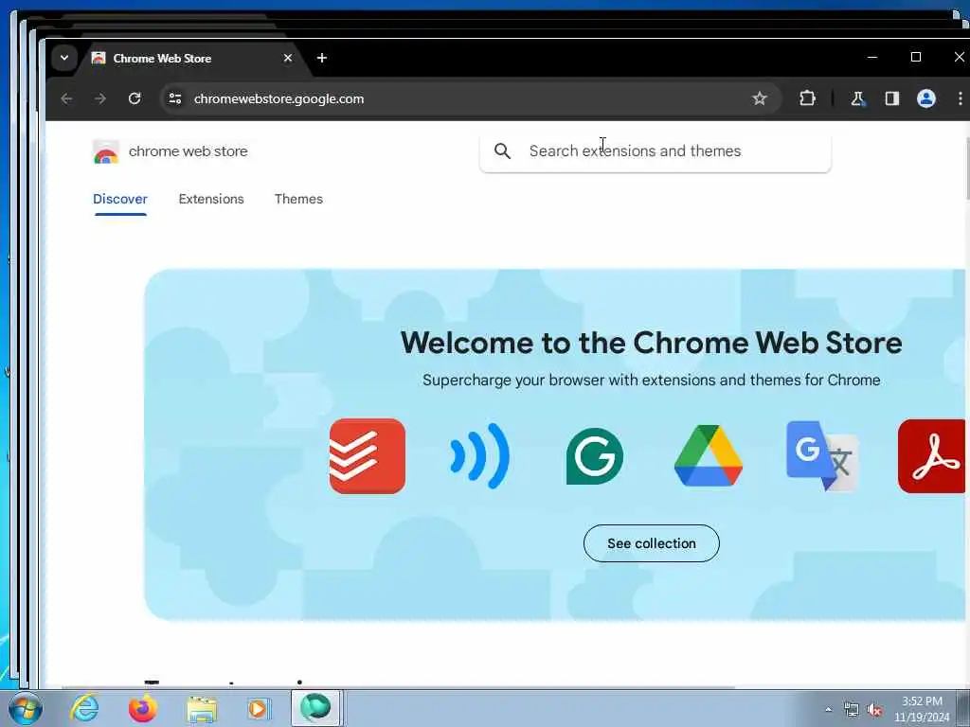The height and width of the screenshot is (727, 970).
Task: Open Chrome Labs flask icon
Action: click(858, 98)
